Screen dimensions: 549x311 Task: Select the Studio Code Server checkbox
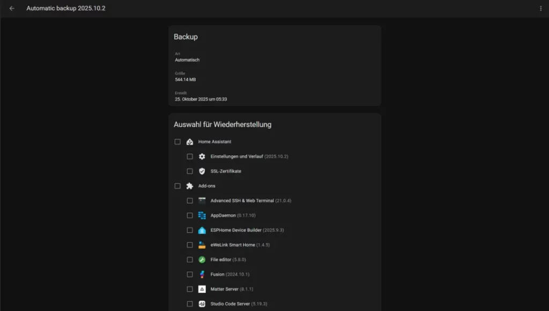190,304
